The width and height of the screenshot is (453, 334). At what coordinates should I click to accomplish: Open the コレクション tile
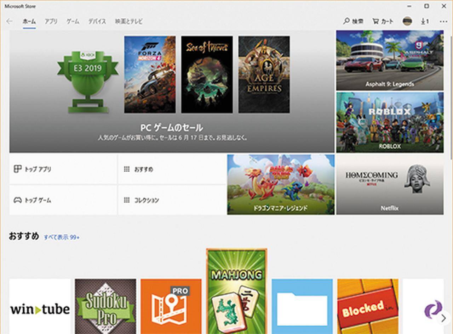point(172,200)
